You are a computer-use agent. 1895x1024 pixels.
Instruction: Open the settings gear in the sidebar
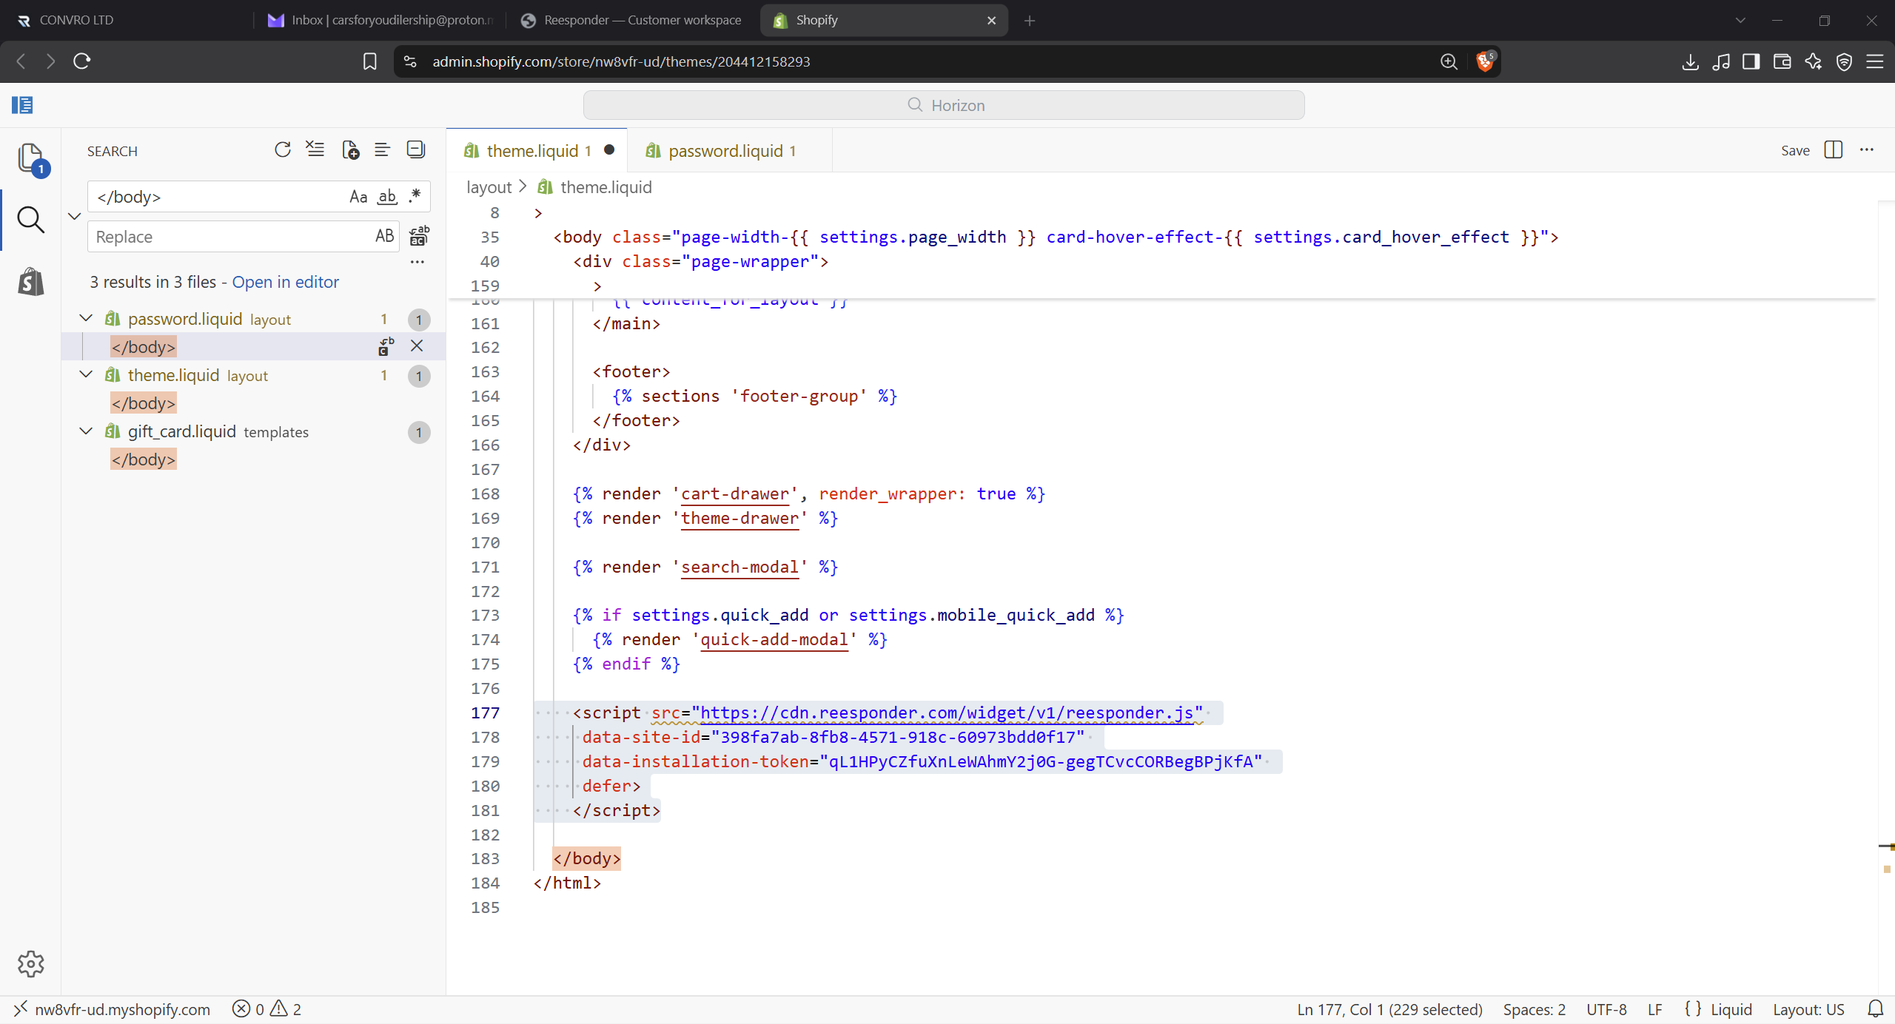click(30, 963)
